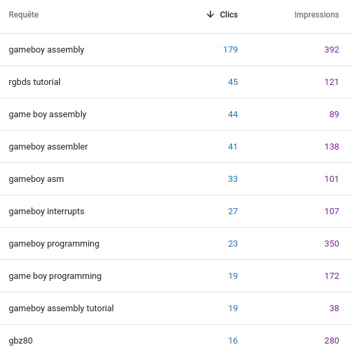Open the 'gameboy programming' query row
Image resolution: width=352 pixels, height=355 pixels.
point(176,244)
